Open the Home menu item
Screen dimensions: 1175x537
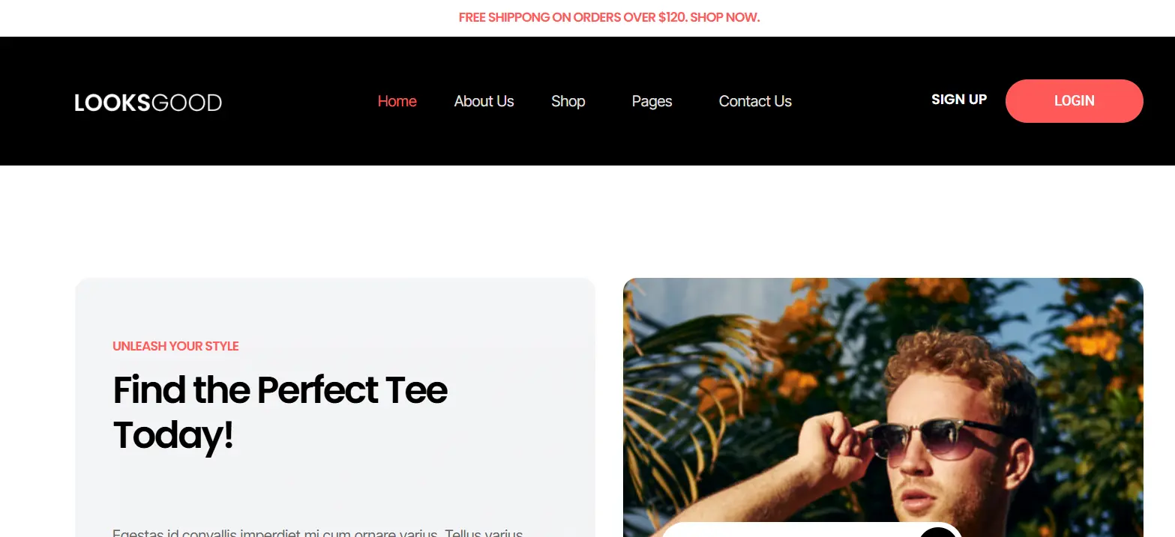click(x=397, y=101)
